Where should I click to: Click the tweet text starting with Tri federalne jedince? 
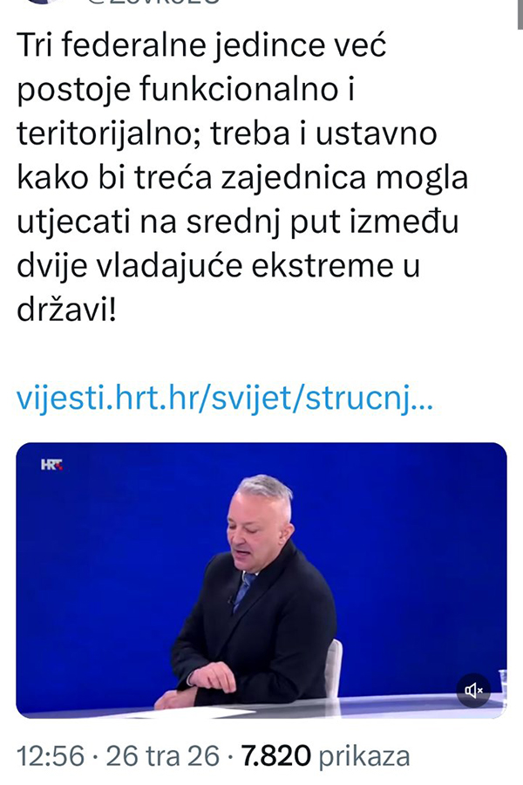242,177
